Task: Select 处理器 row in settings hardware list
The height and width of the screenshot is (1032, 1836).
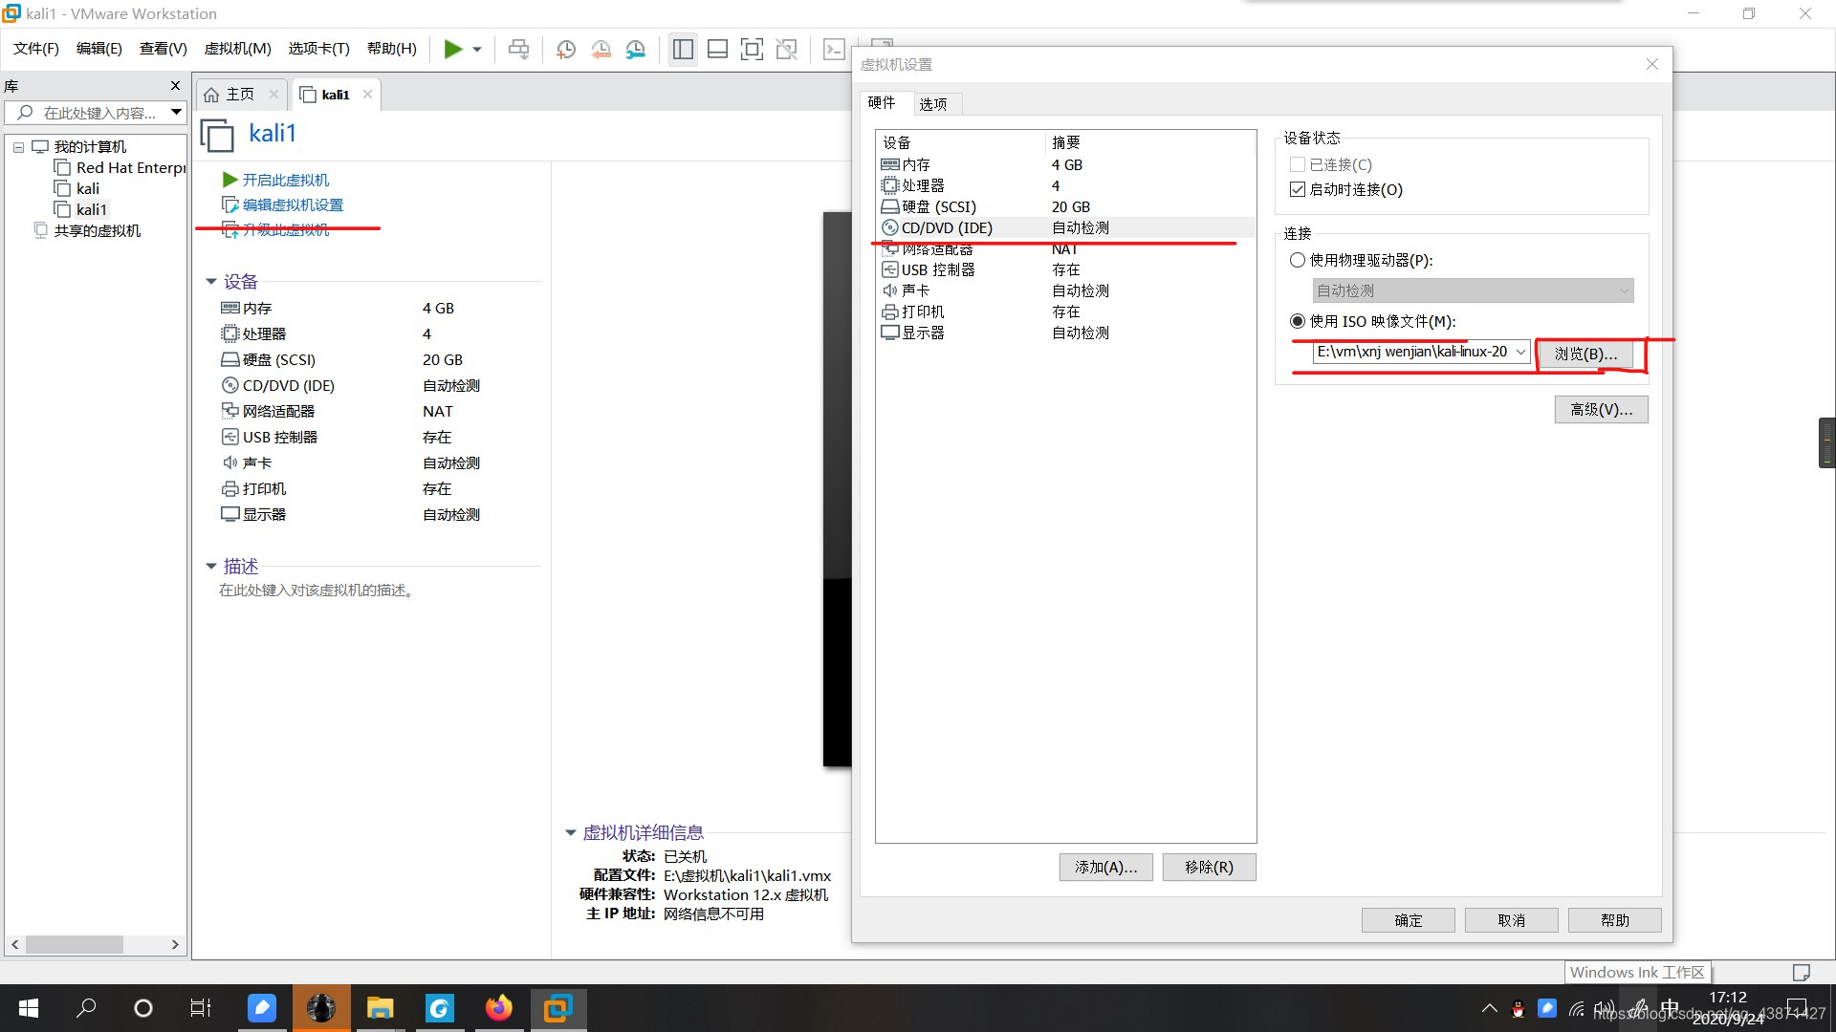Action: 1065,186
